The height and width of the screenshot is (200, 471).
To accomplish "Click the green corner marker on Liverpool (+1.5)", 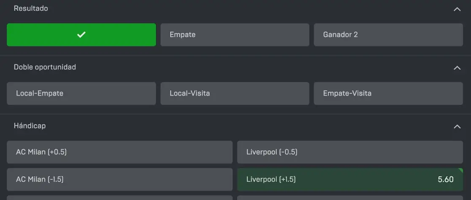I will click(460, 170).
